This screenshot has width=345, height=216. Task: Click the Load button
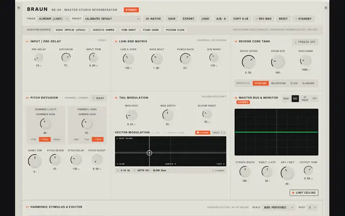tap(205, 19)
